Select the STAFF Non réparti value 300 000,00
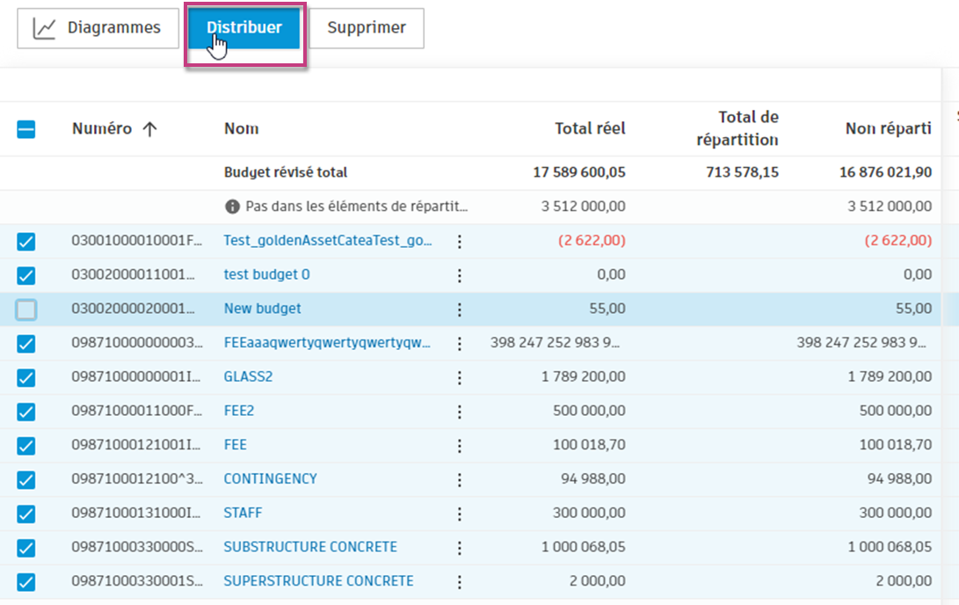The height and width of the screenshot is (605, 959). coord(896,513)
